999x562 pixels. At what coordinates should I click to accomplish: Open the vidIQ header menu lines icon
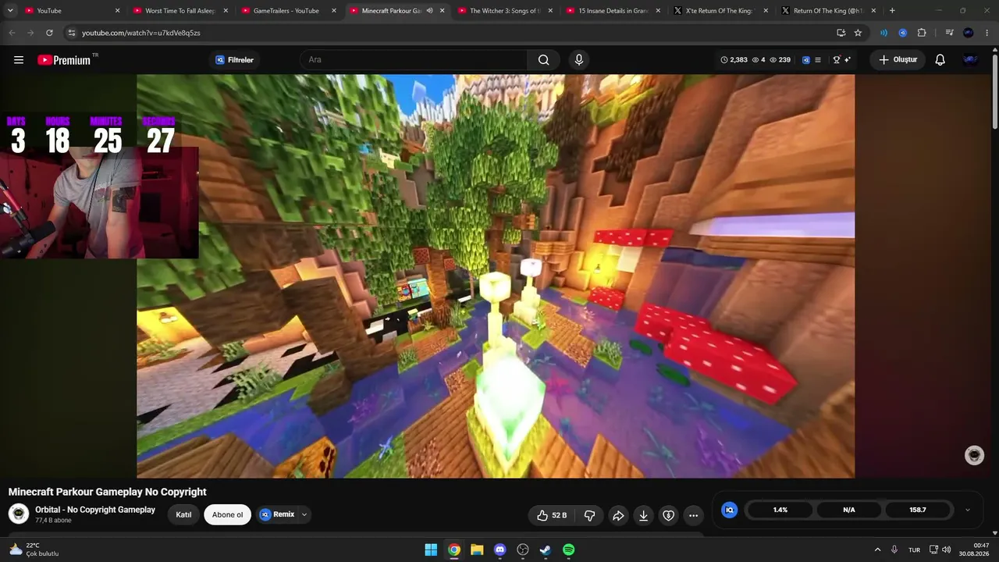818,60
